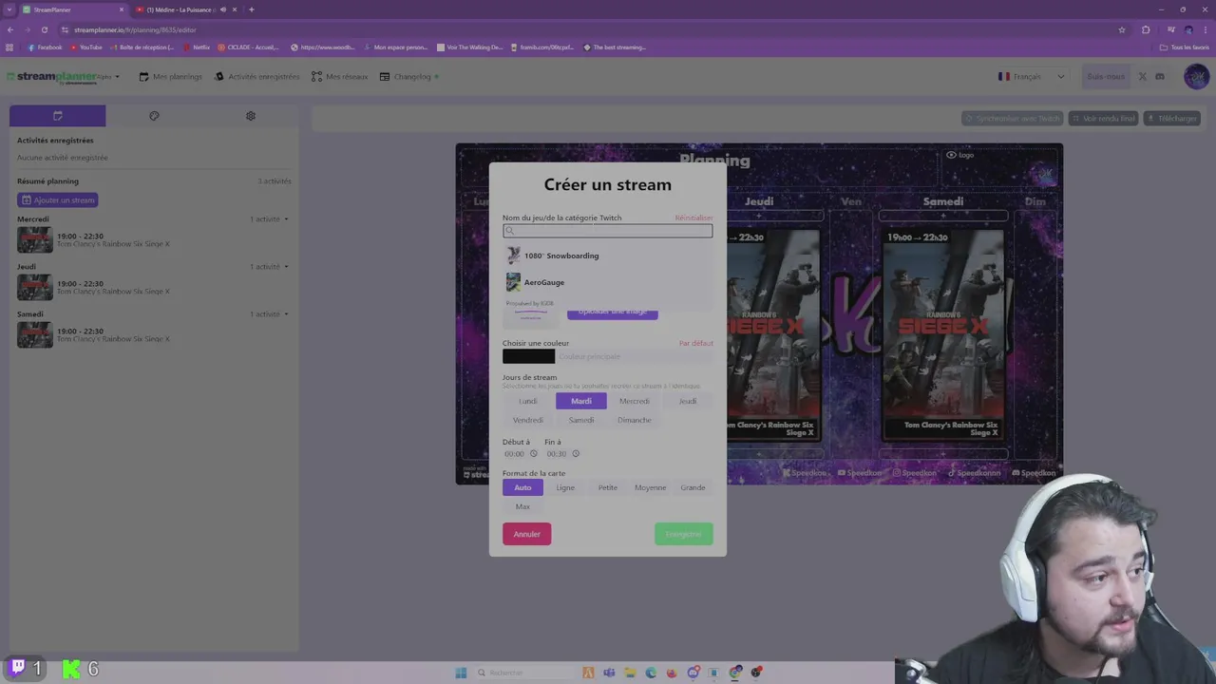
Task: Open the user profile avatar
Action: [1196, 77]
